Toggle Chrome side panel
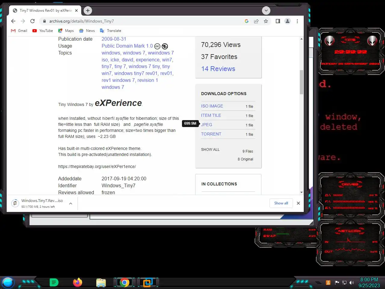 point(278,21)
